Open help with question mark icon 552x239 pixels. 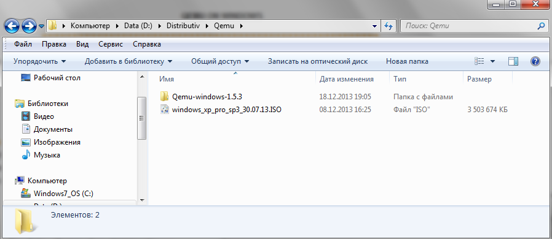(x=535, y=61)
